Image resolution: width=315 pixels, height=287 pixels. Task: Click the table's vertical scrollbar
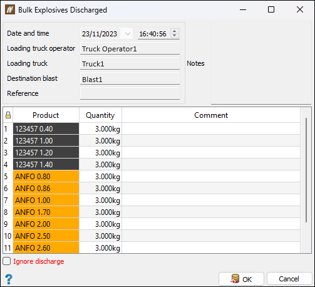(306, 170)
